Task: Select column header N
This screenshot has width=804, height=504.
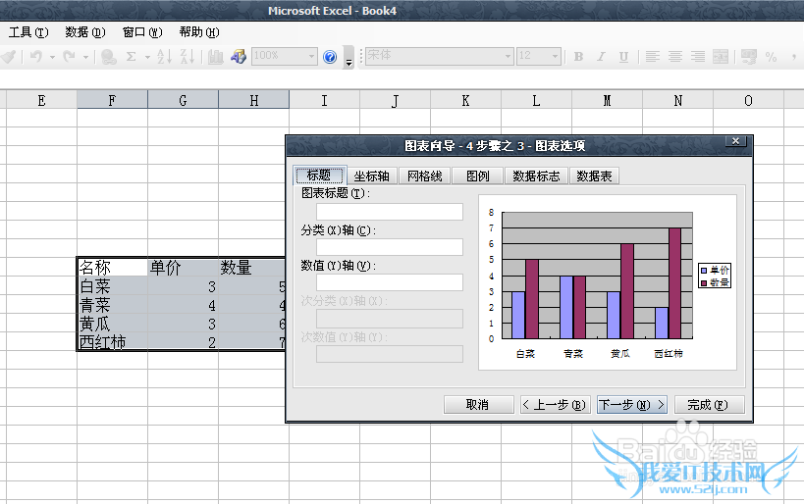Action: (678, 100)
